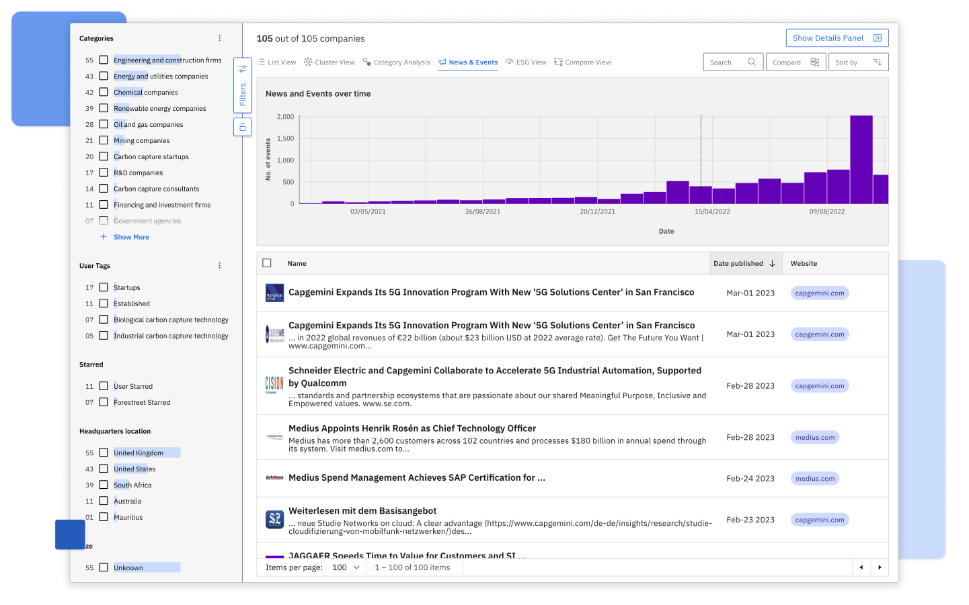Check the Unknown size filter

[x=104, y=567]
